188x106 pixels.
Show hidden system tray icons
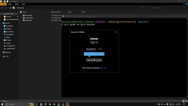156,104
